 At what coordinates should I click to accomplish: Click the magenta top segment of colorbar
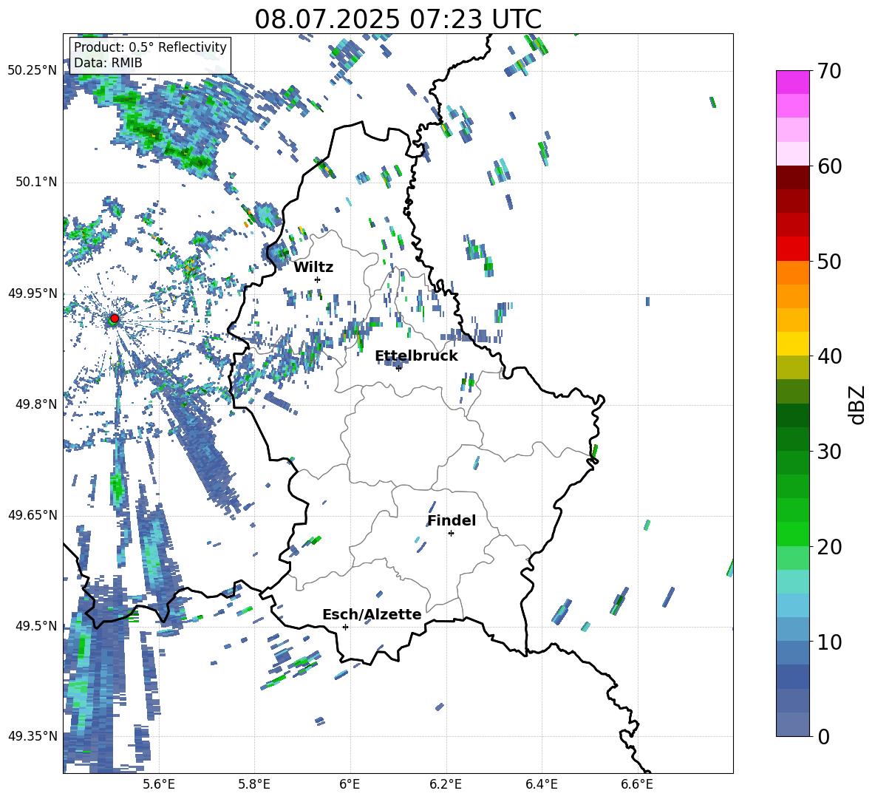coord(792,82)
